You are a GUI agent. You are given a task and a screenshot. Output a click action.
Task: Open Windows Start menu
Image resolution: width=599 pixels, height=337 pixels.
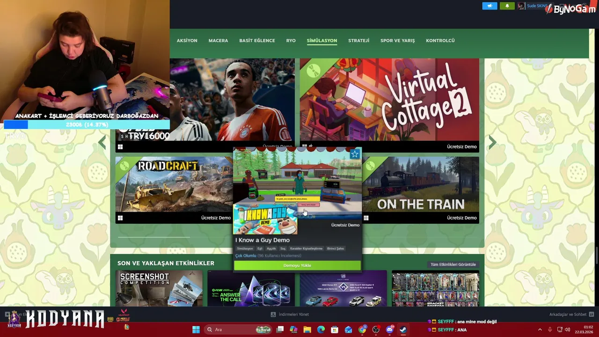tap(196, 330)
